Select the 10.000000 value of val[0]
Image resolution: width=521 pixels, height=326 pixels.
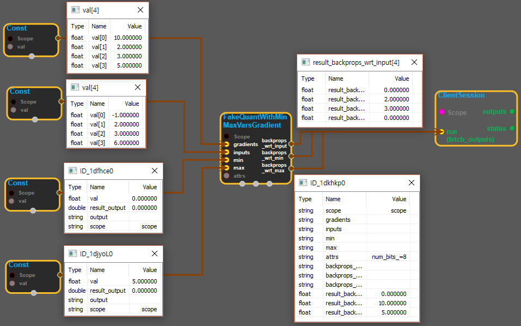(x=127, y=38)
